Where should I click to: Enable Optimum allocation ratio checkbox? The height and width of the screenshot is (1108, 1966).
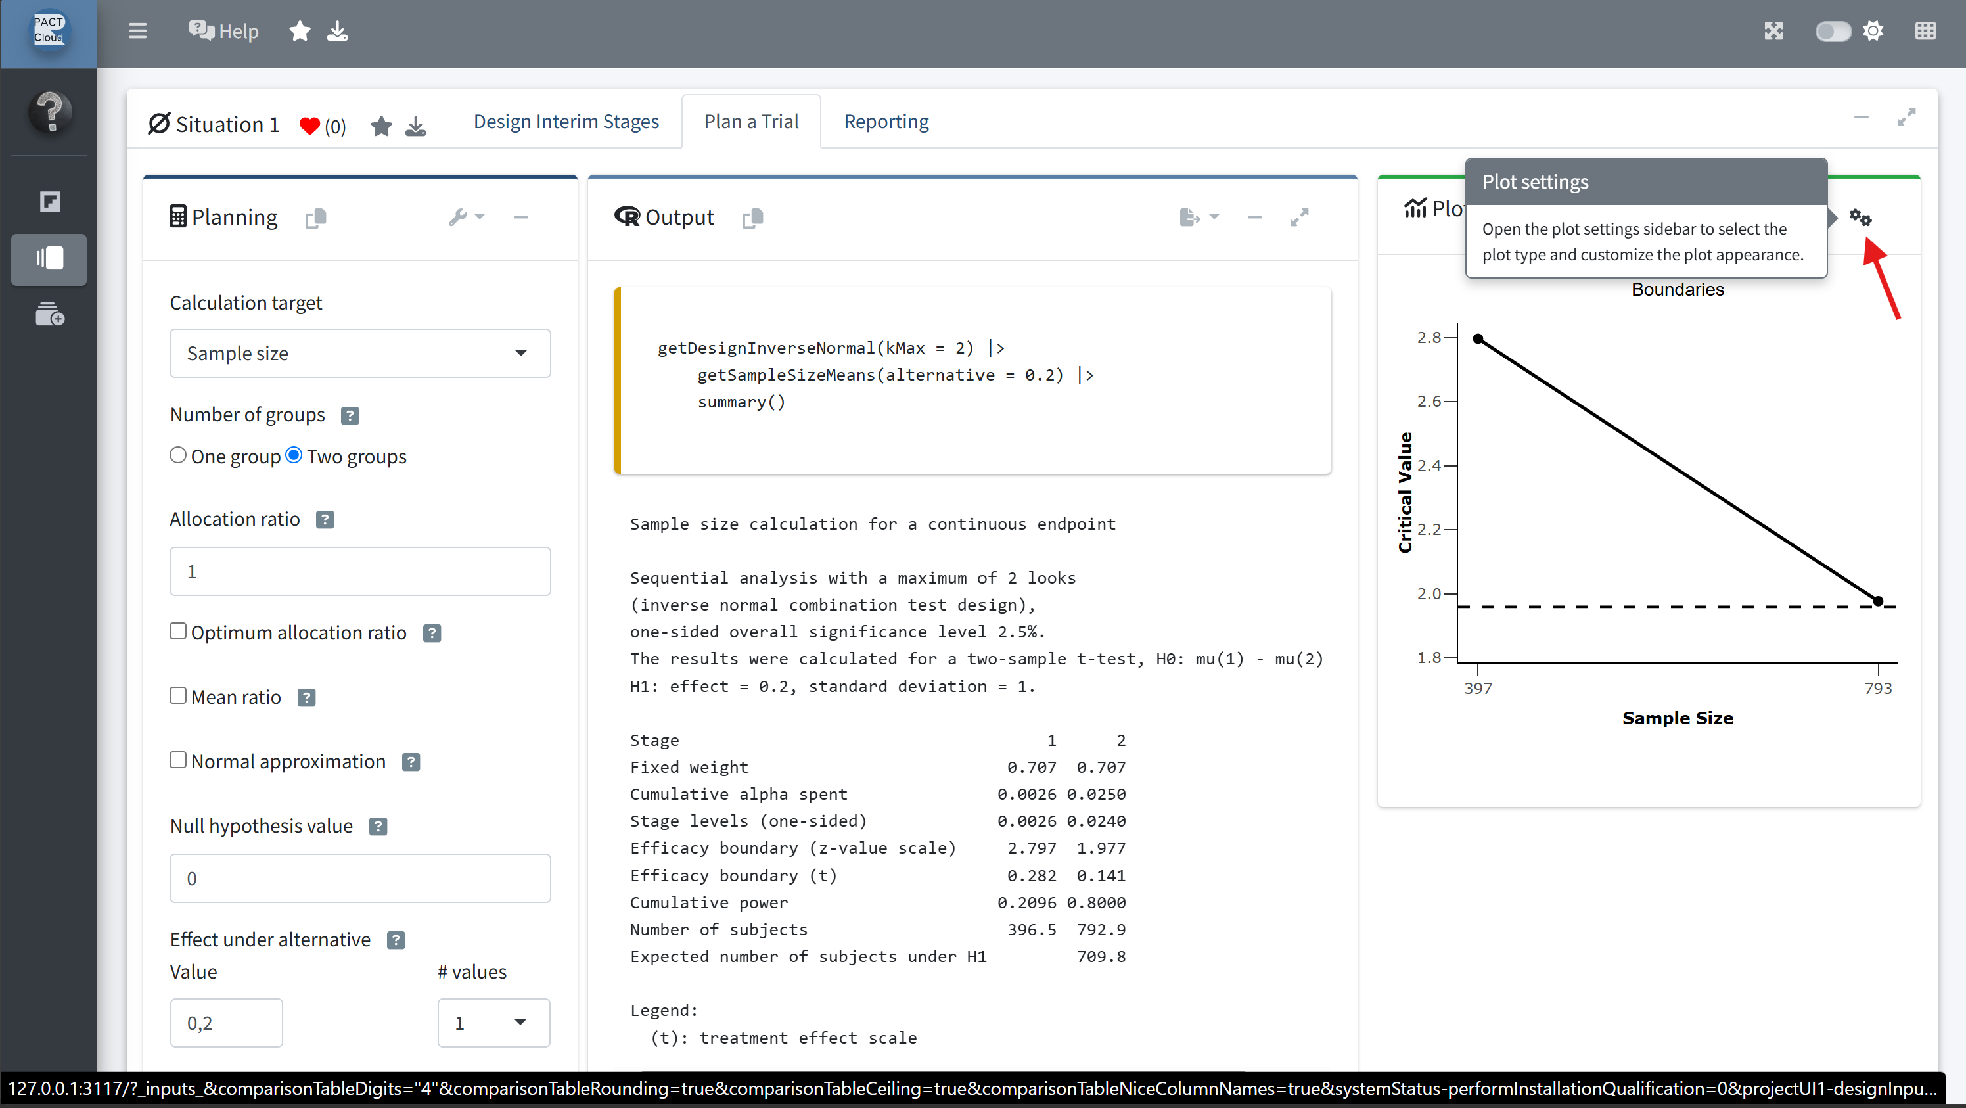[x=178, y=631]
